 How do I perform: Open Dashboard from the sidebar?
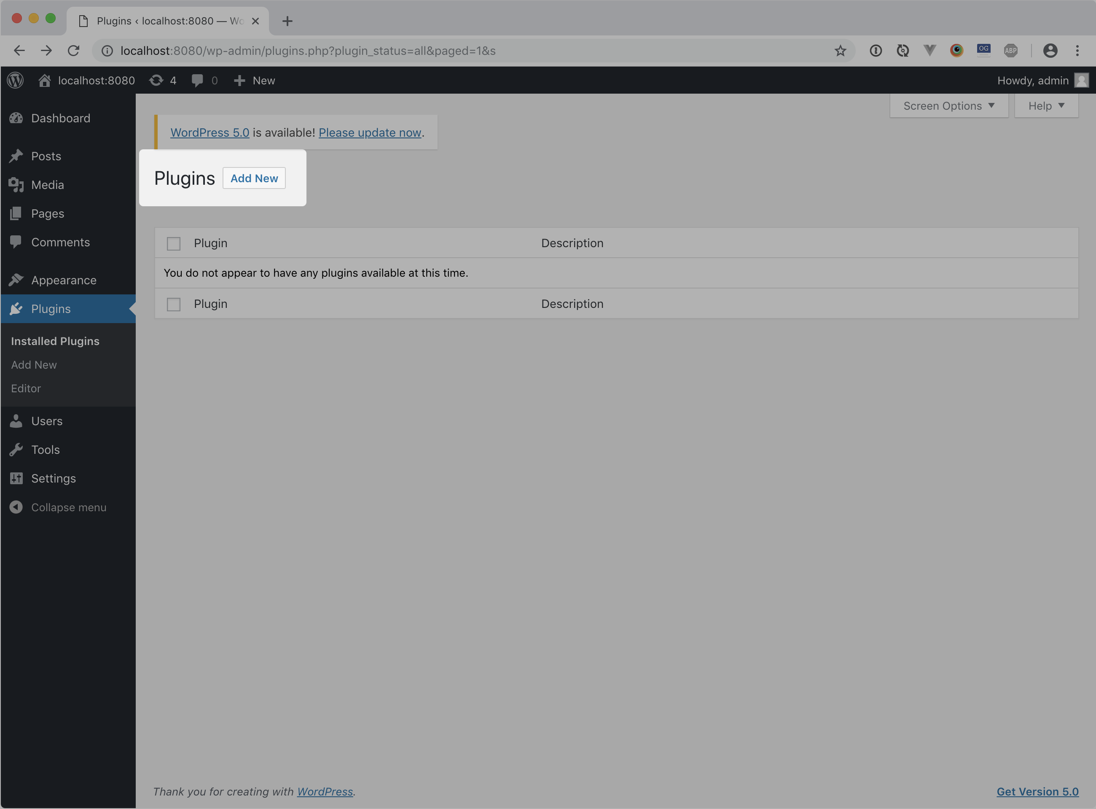pos(60,118)
